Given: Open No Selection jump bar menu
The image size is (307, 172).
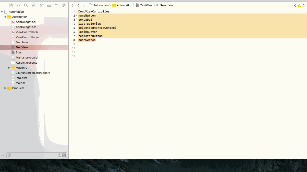Looking at the screenshot, I should click(164, 5).
